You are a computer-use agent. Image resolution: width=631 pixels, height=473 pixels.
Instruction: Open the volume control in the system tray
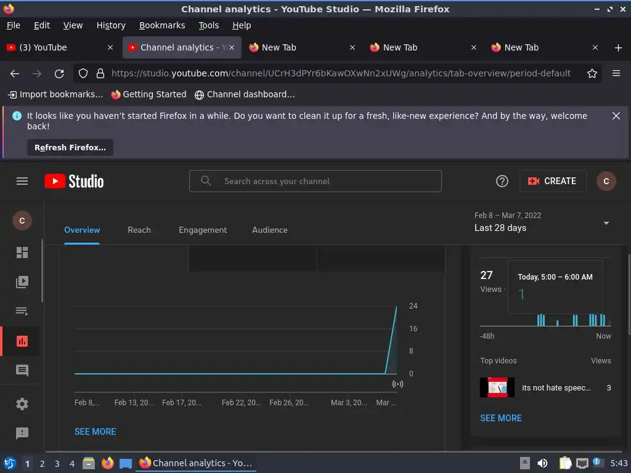tap(542, 463)
